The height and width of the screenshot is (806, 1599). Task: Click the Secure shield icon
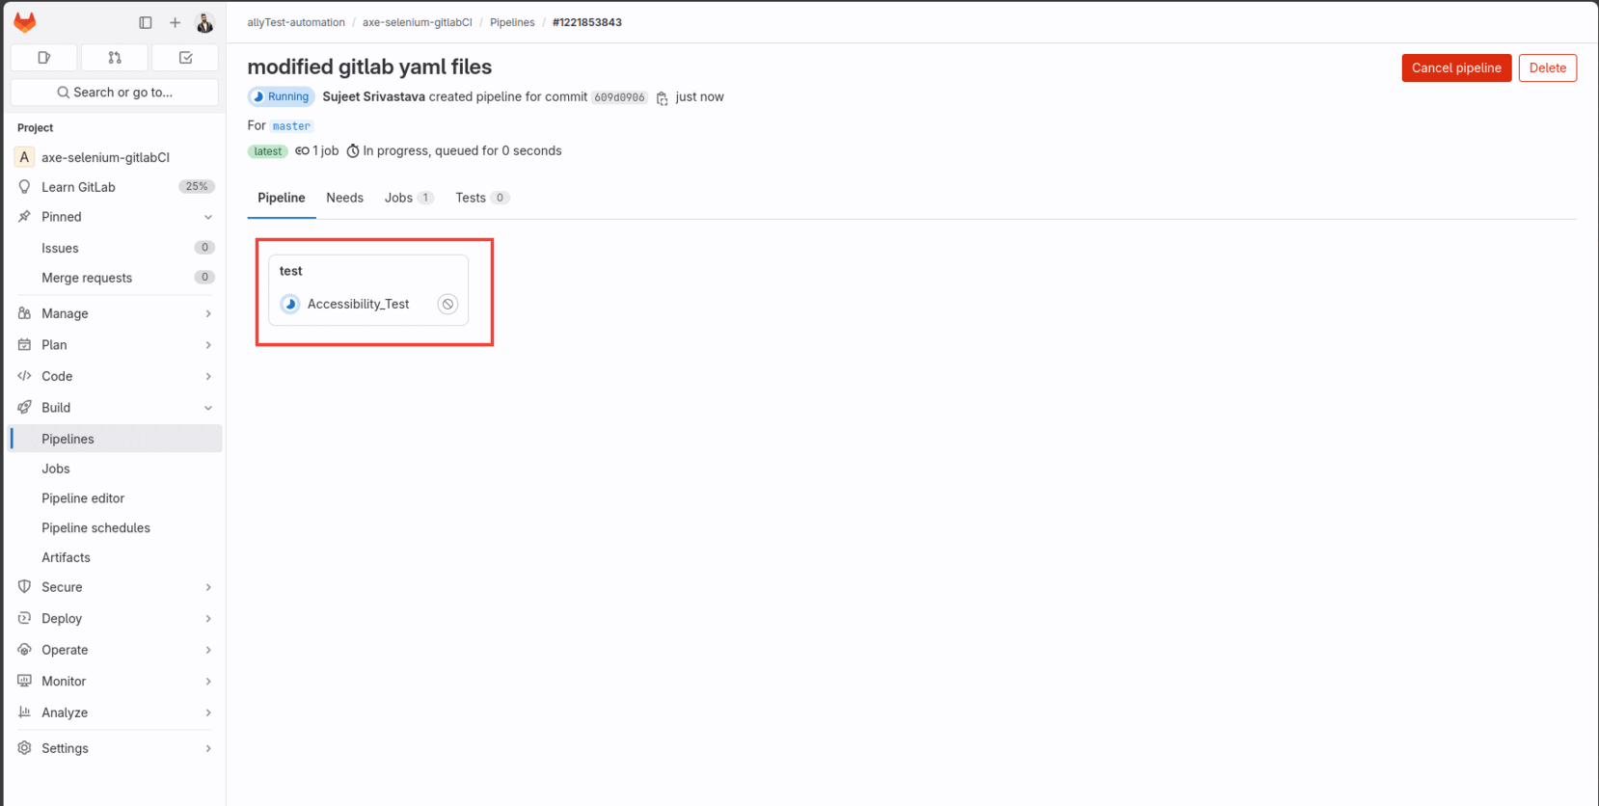click(24, 587)
